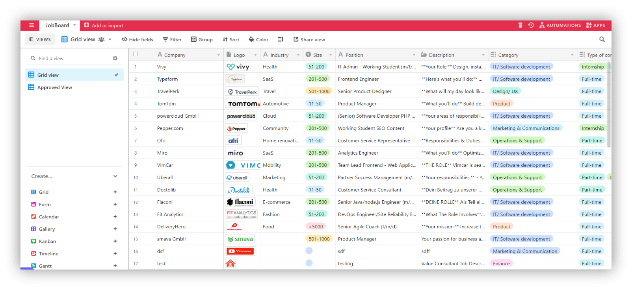The width and height of the screenshot is (632, 290).
Task: Open the Color options button
Action: point(258,39)
